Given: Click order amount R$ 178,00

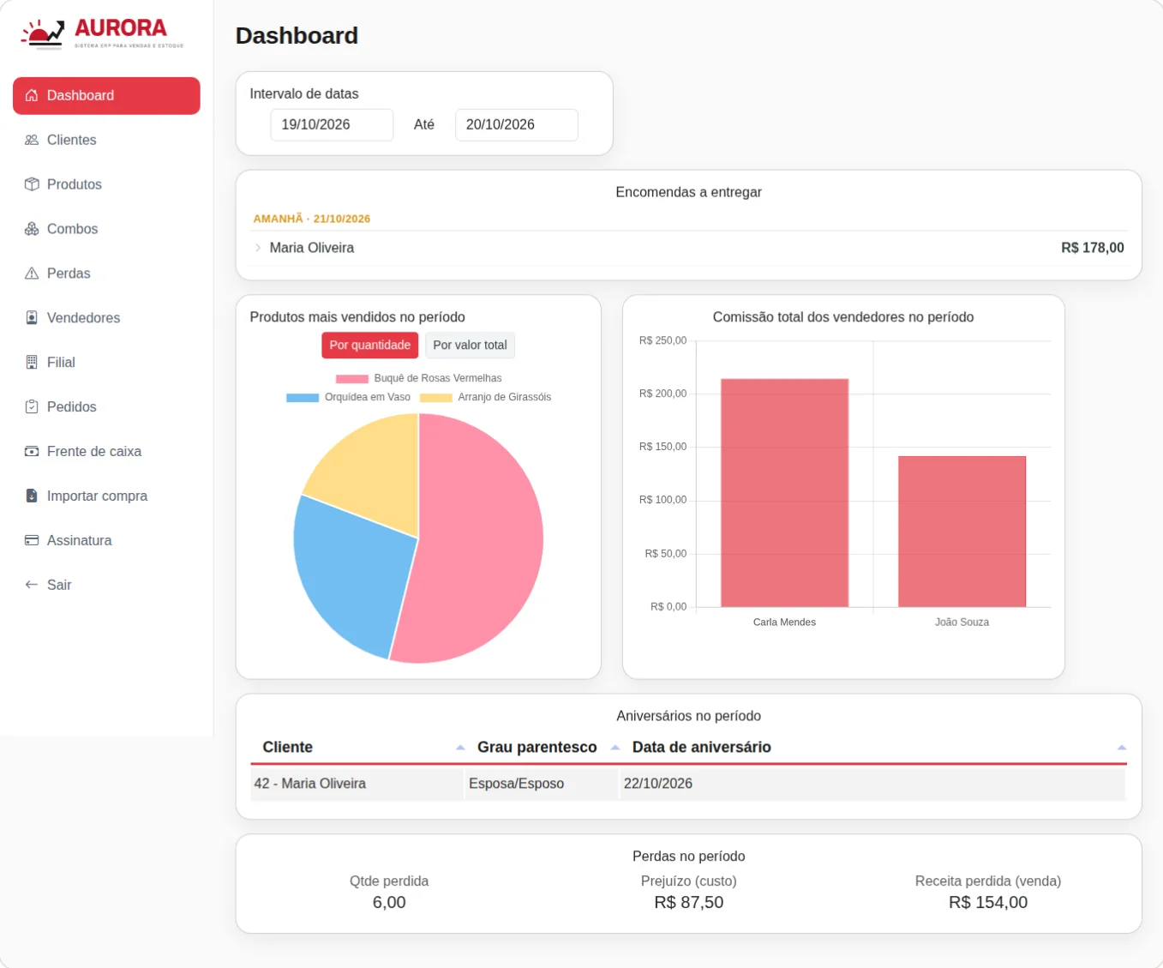Looking at the screenshot, I should tap(1093, 248).
